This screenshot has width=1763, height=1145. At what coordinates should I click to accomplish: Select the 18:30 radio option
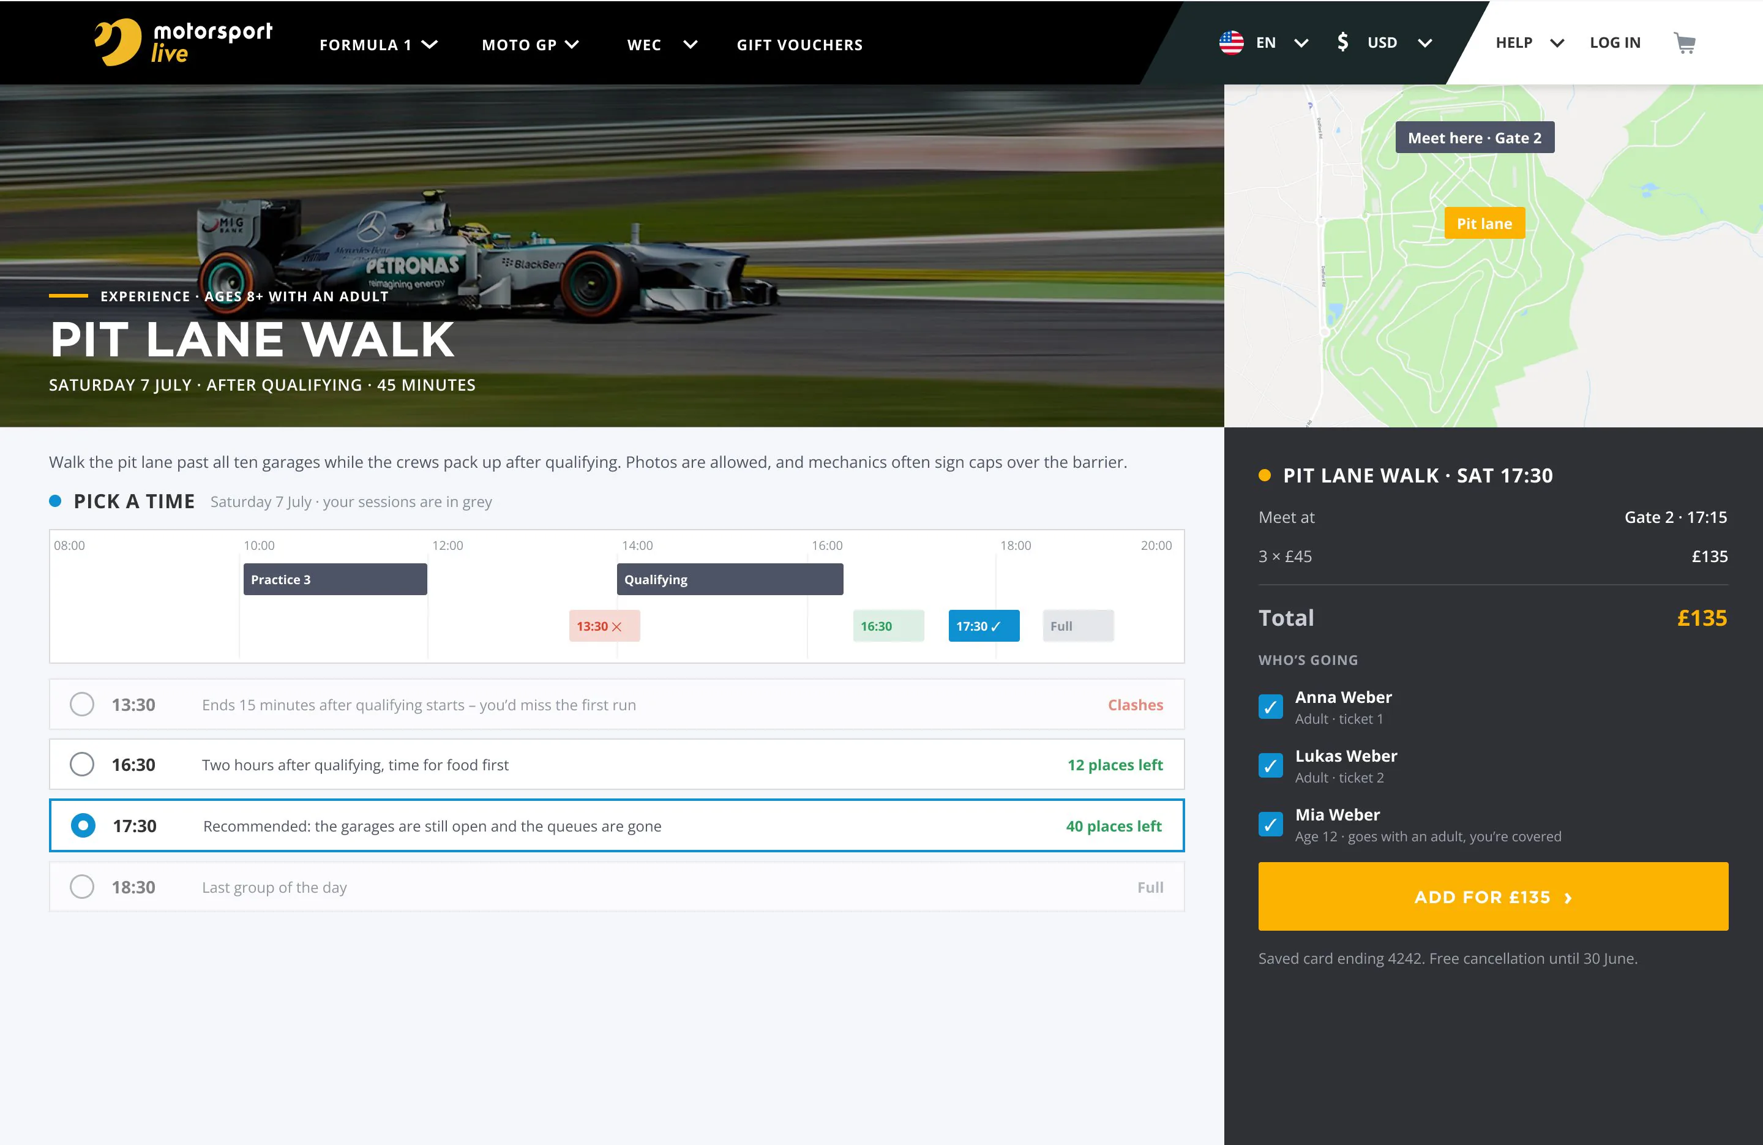(81, 887)
